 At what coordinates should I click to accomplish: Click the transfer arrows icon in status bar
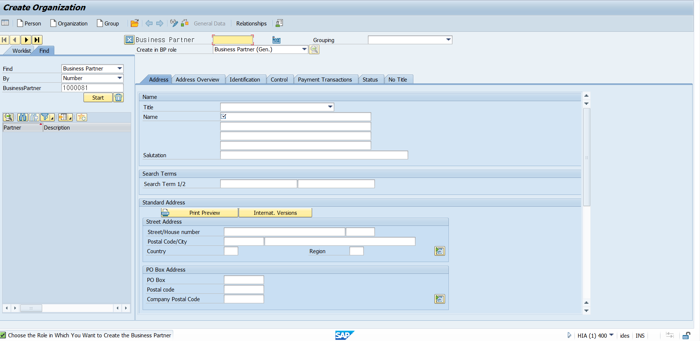[670, 335]
